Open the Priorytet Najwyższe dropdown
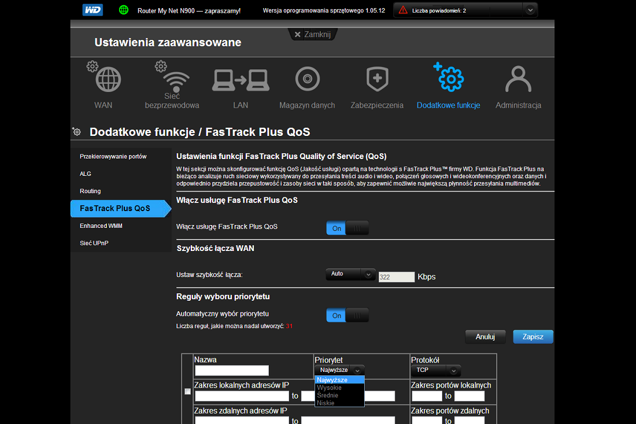Viewport: 636px width, 424px height. pos(339,370)
